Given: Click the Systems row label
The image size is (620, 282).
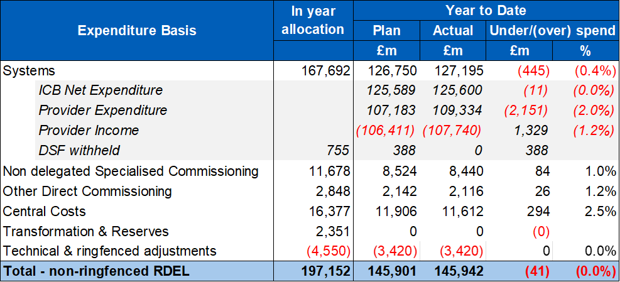Looking at the screenshot, I should 30,70.
